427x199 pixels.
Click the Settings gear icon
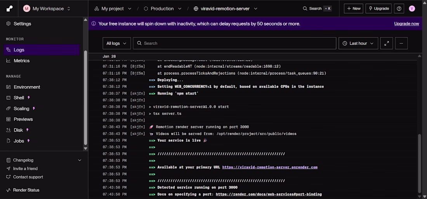coord(9,24)
